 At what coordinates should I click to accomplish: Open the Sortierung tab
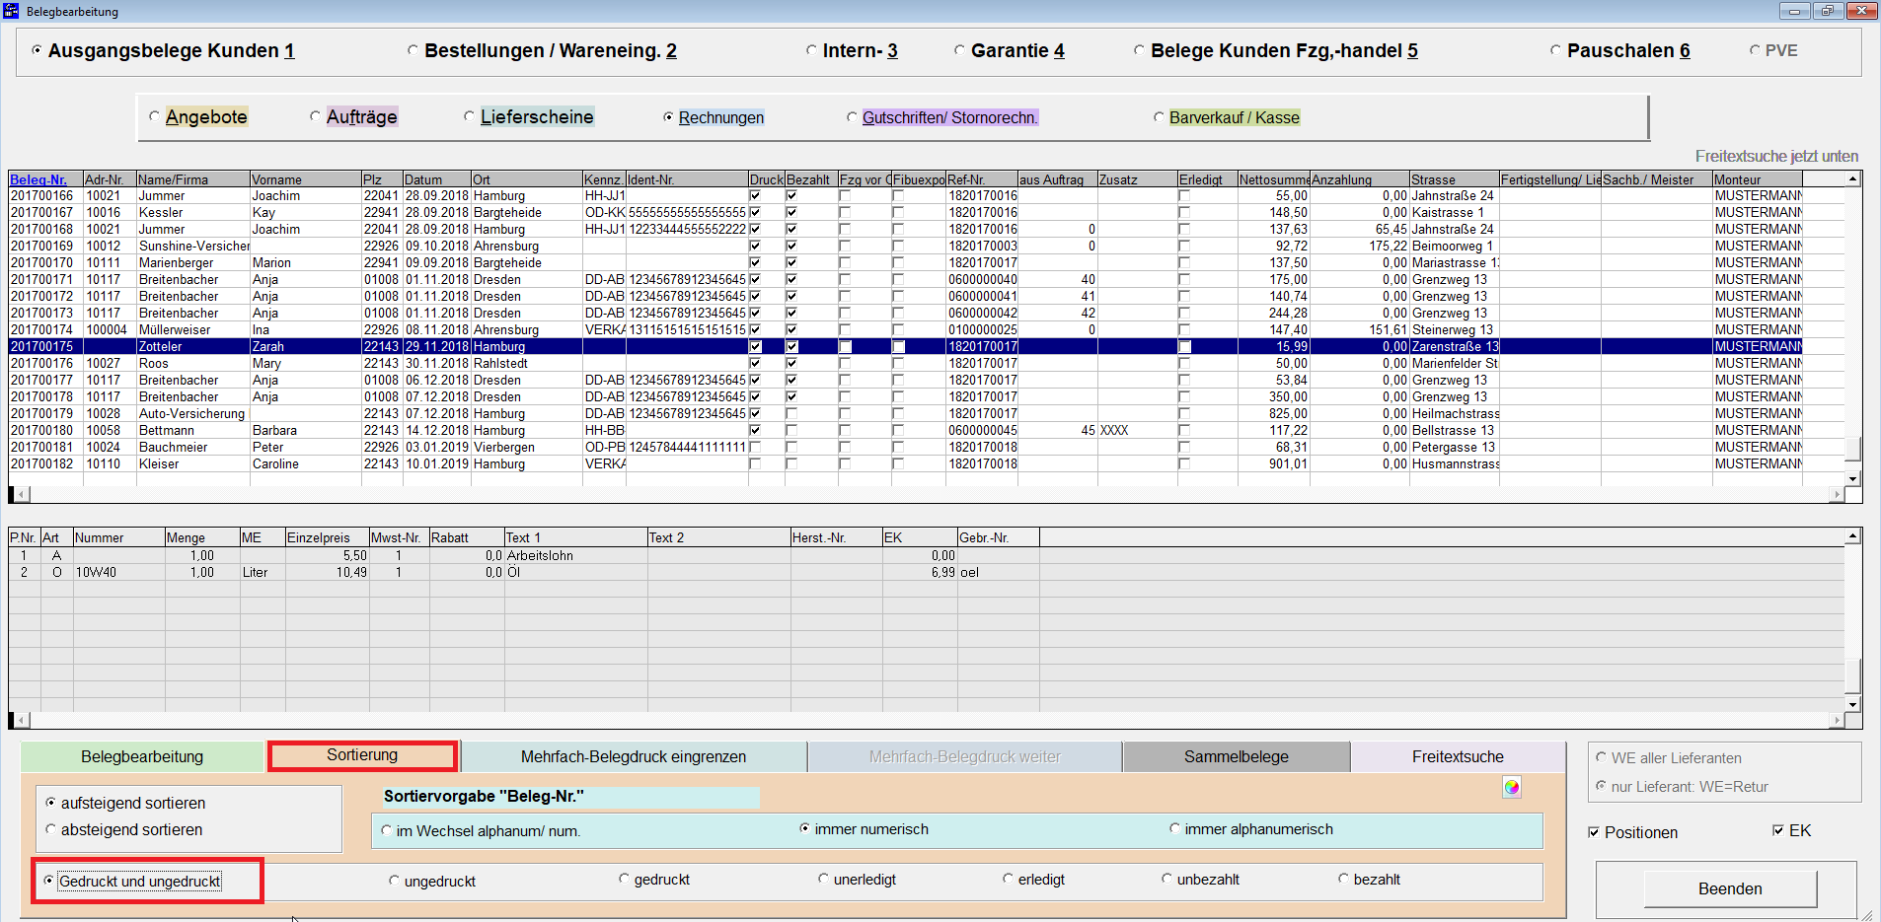(362, 755)
